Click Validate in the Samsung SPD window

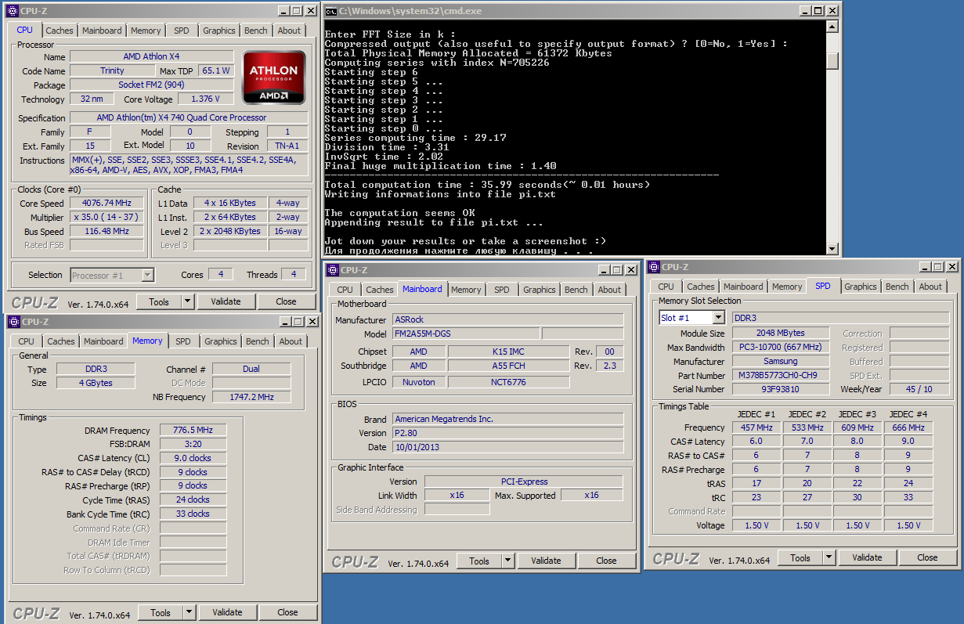[x=867, y=557]
